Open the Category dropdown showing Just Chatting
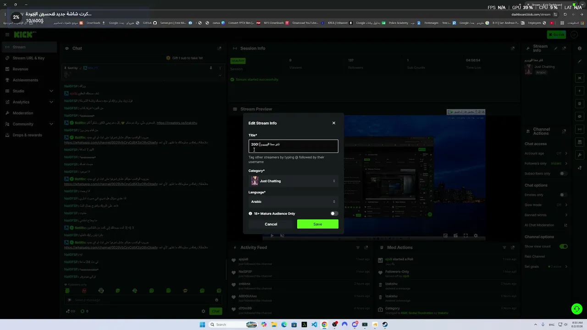Viewport: 587px width, 330px height. click(x=293, y=181)
